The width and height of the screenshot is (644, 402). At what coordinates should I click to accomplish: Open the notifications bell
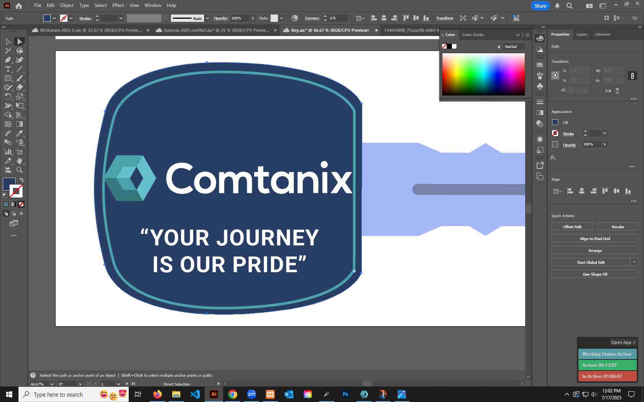coord(557,6)
